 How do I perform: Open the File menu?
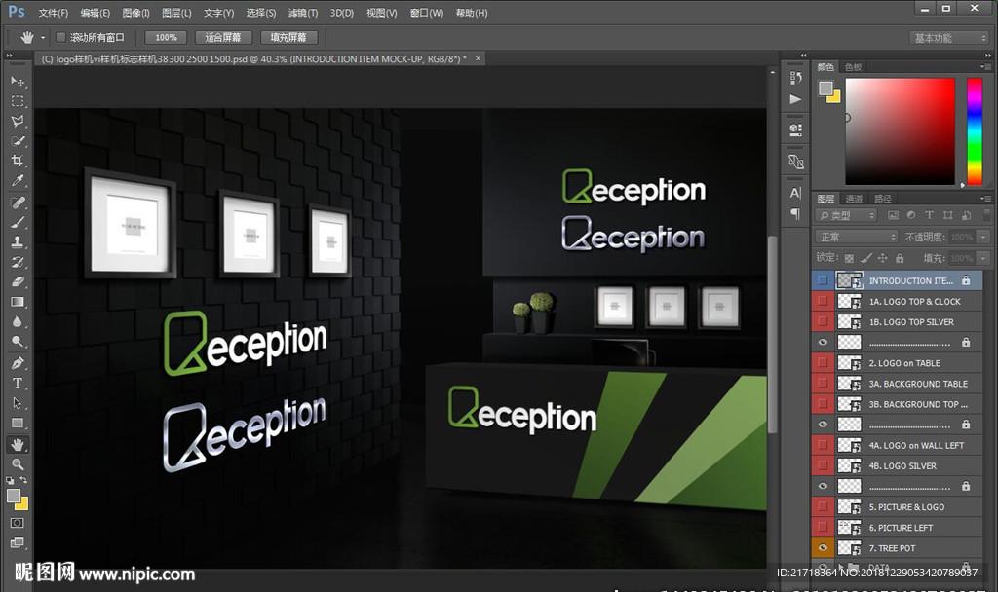click(x=53, y=13)
